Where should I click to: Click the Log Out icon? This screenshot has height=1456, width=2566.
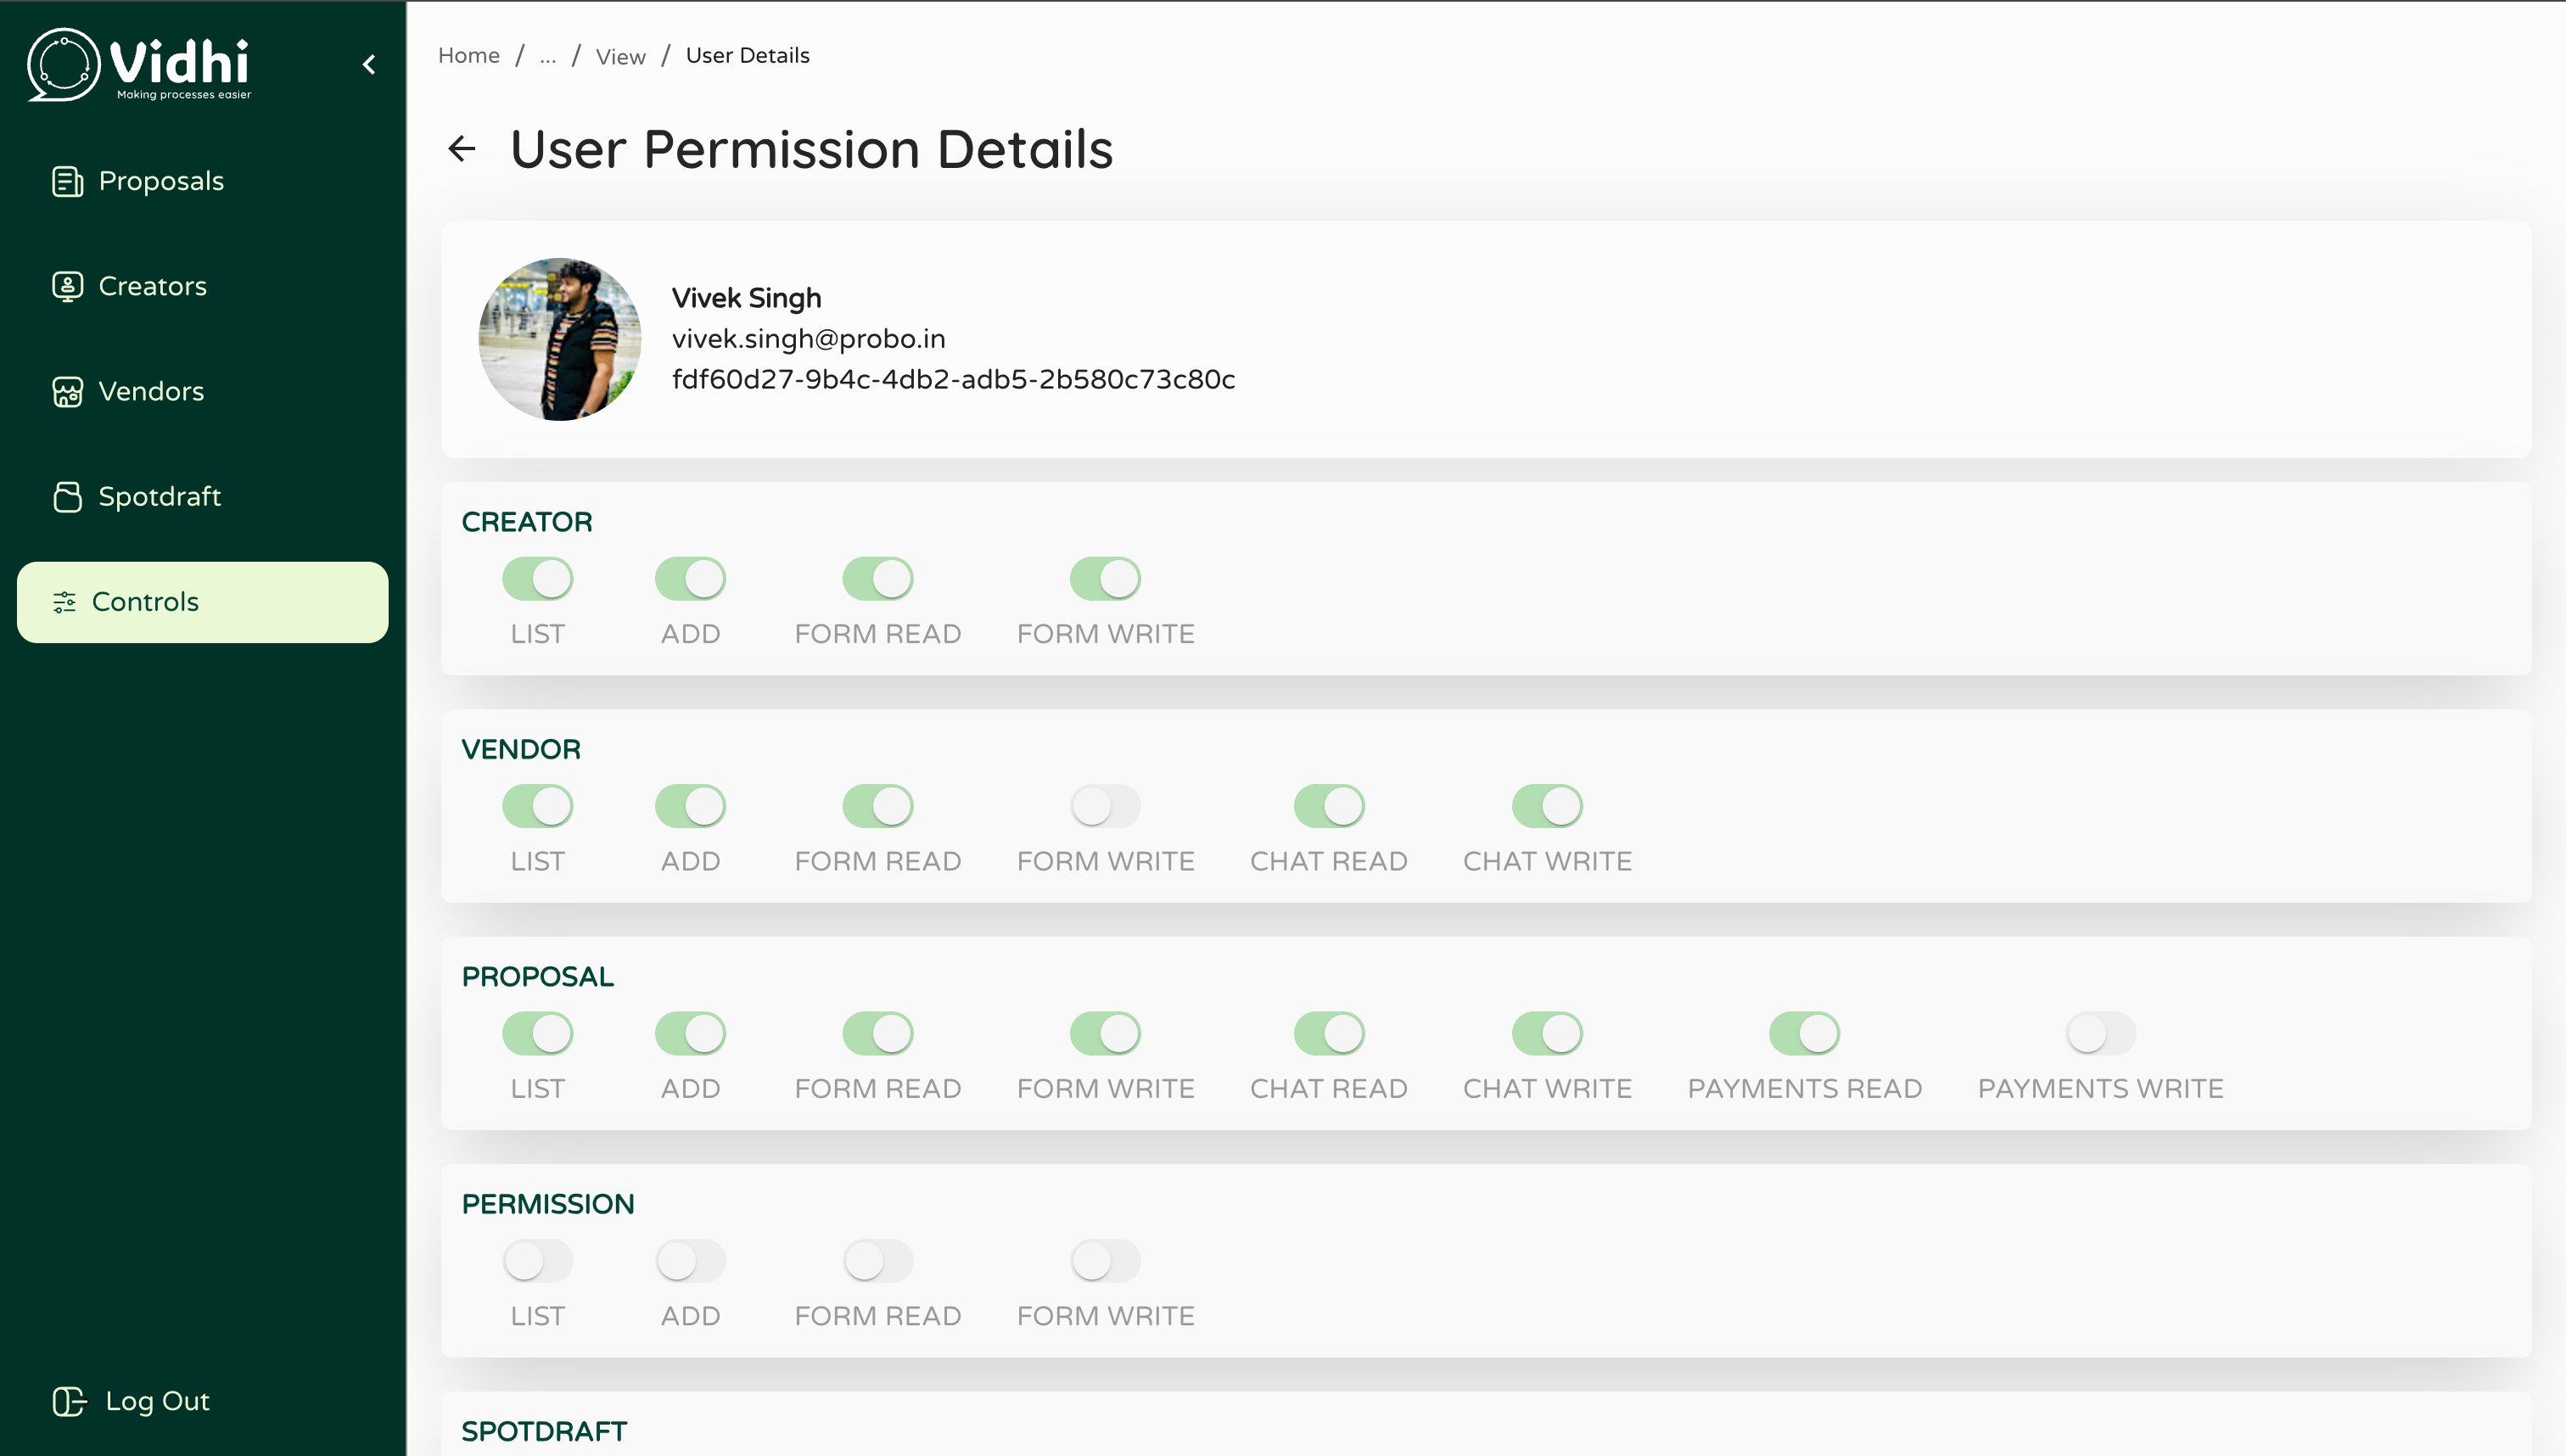coord(69,1401)
